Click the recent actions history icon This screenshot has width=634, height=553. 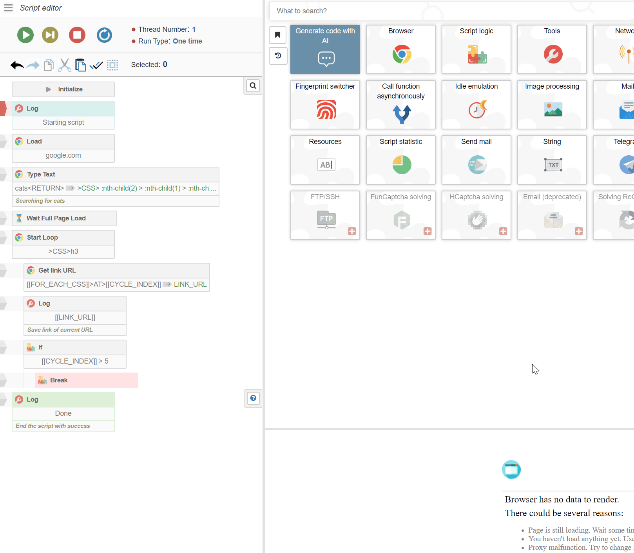click(278, 56)
